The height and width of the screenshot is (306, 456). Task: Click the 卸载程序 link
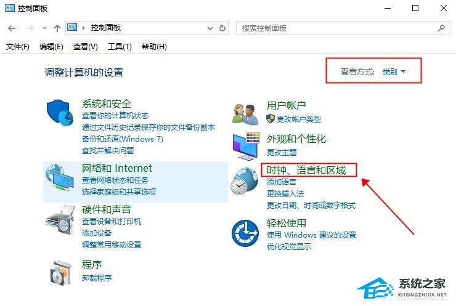[97, 278]
